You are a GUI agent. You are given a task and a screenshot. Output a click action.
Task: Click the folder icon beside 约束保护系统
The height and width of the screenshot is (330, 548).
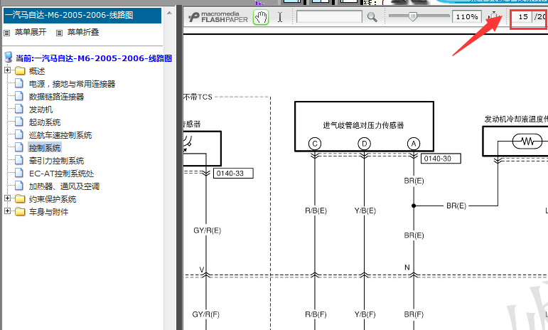click(x=20, y=199)
